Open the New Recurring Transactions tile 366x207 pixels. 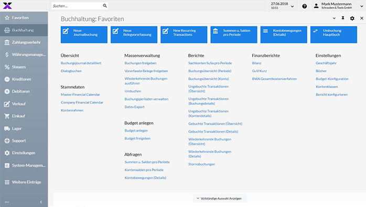184,35
